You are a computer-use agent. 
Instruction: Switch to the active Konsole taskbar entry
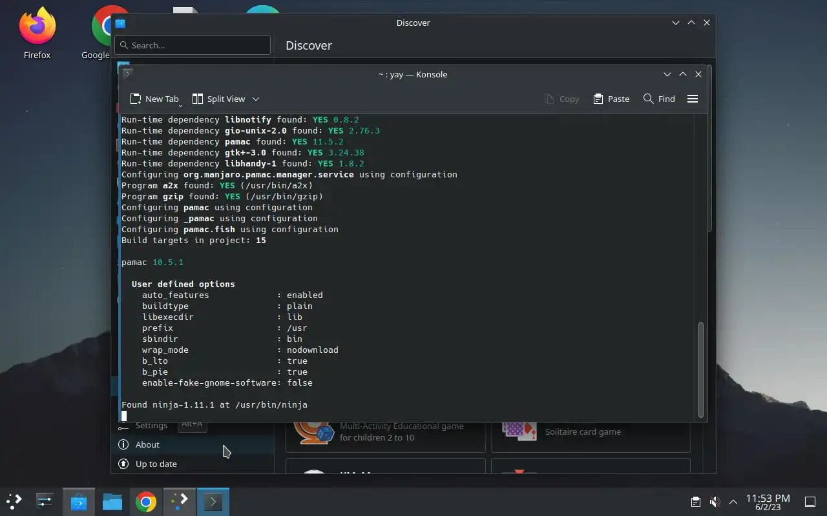(213, 501)
